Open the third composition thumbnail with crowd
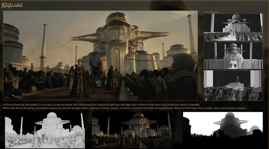Image resolution: width=269 pixels, height=149 pixels. tap(233, 85)
